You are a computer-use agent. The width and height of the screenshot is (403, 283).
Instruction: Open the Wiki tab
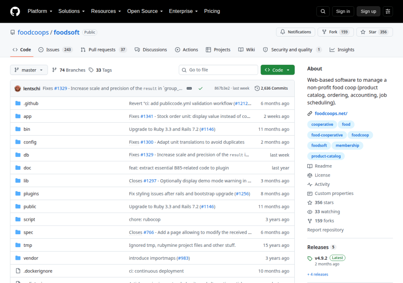tap(246, 50)
